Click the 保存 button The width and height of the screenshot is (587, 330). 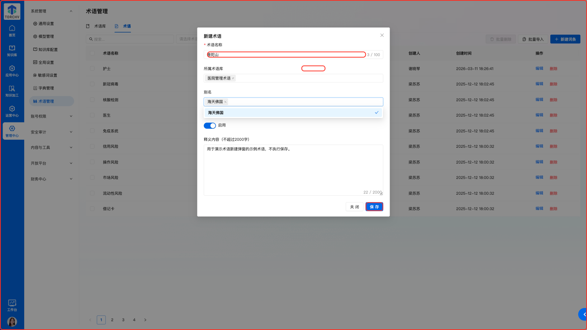pyautogui.click(x=374, y=207)
